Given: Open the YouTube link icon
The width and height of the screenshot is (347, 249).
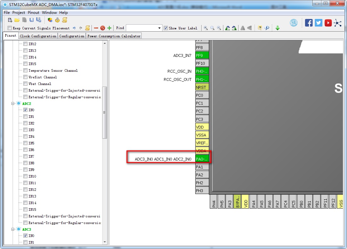Looking at the screenshot, I should tap(328, 23).
